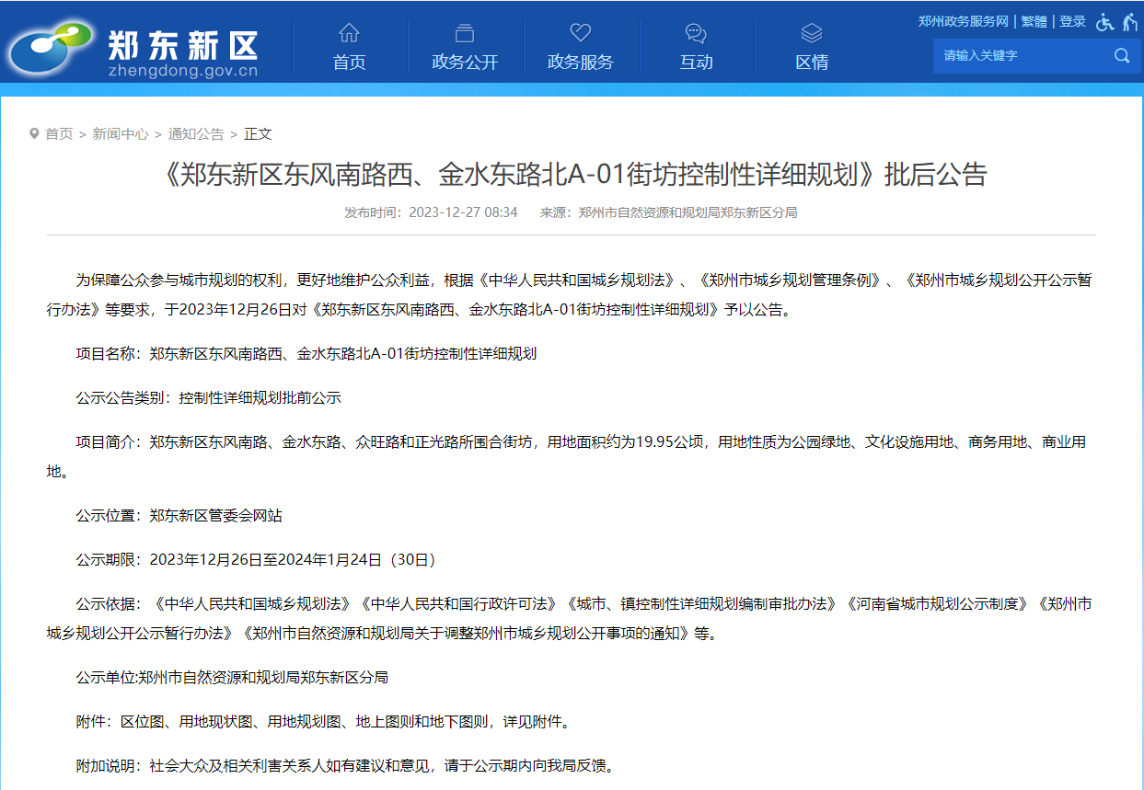
Task: Click the folder icon above 政务公开
Action: [465, 33]
